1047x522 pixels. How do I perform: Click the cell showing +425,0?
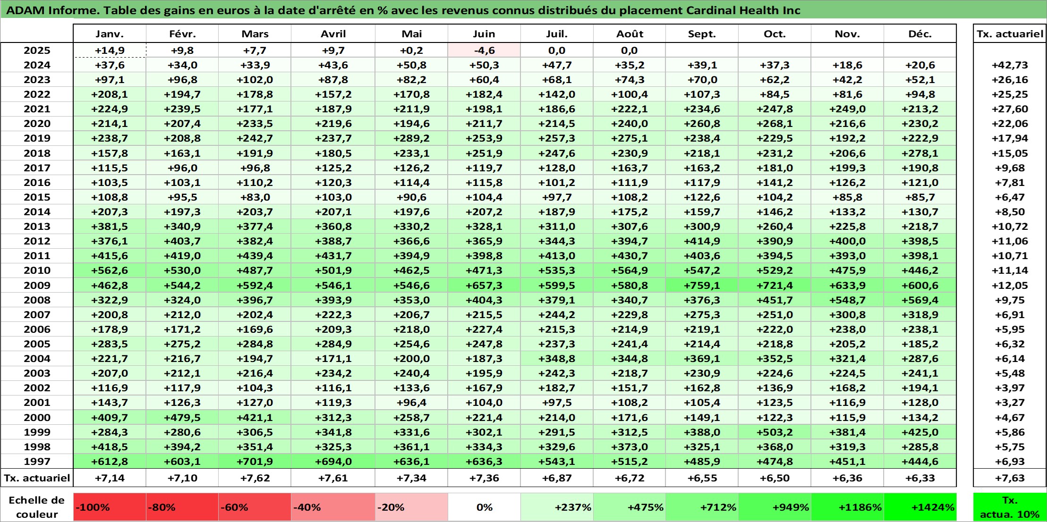tap(920, 432)
